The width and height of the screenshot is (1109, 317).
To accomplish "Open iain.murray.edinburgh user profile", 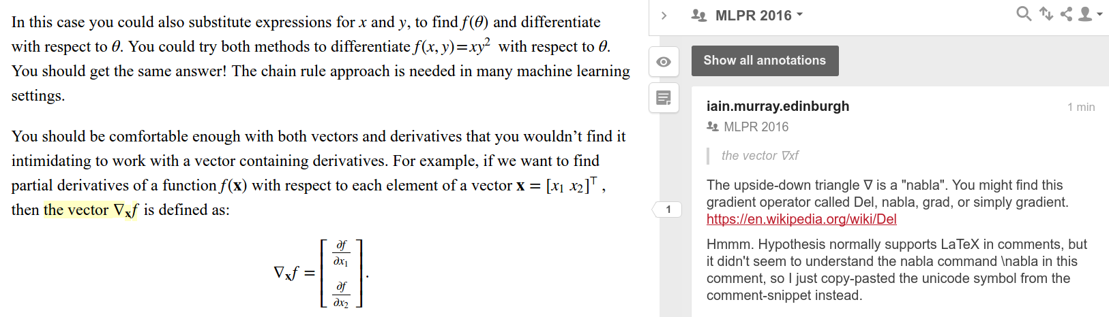I will click(778, 106).
